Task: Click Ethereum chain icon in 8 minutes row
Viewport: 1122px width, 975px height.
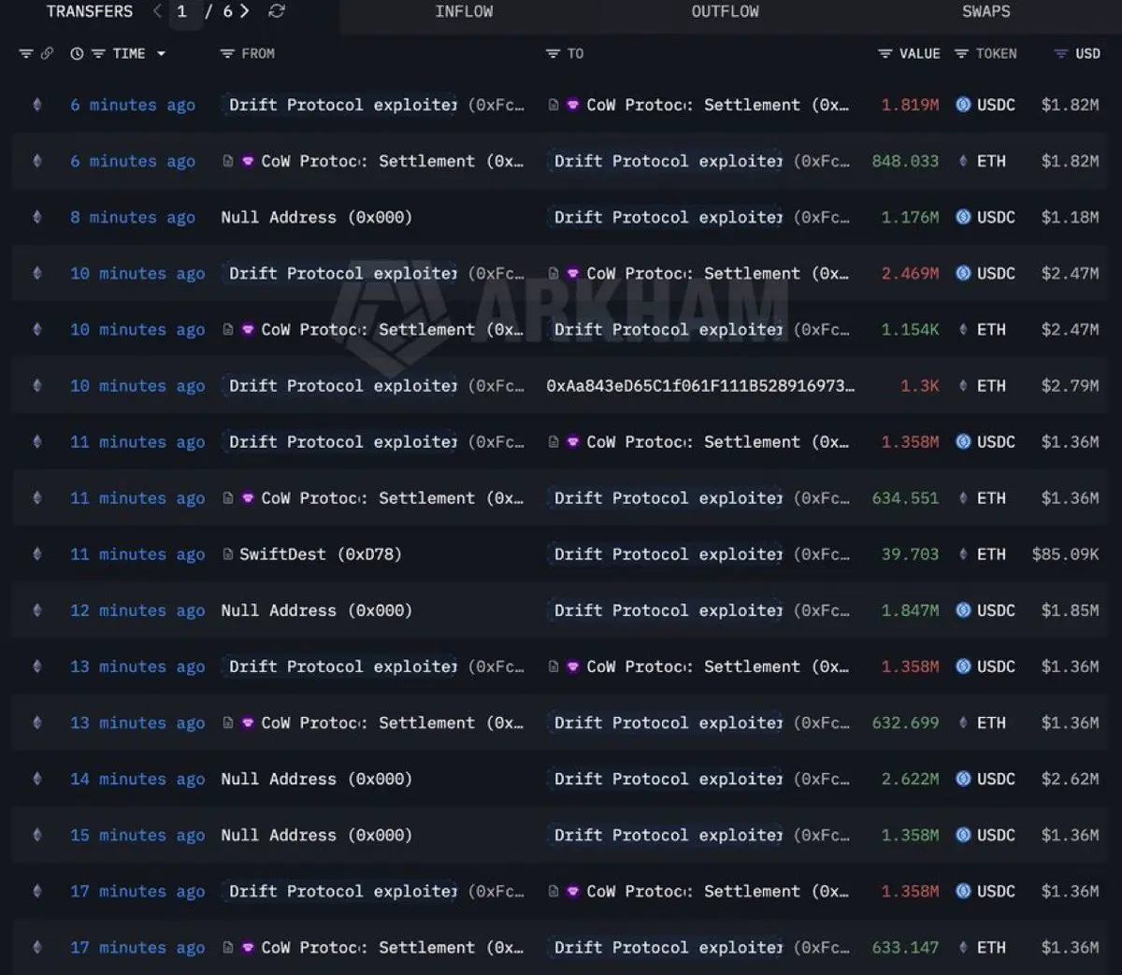Action: (37, 217)
